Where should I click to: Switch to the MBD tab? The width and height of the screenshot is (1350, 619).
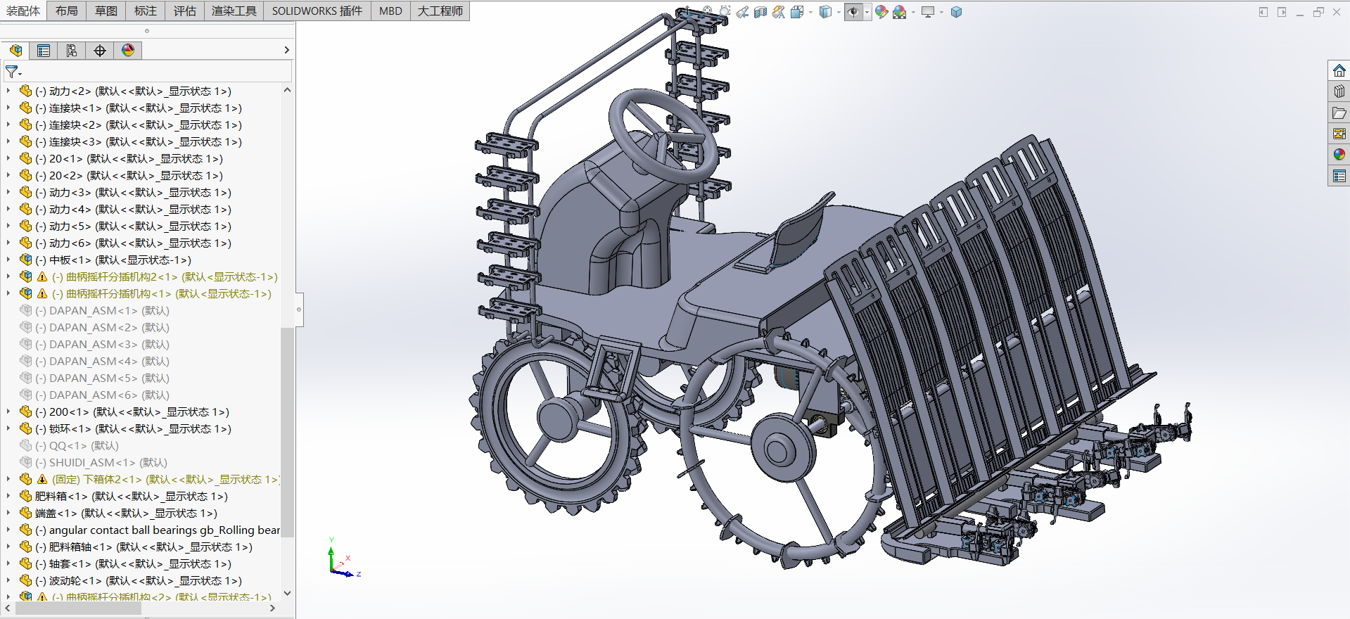click(390, 11)
